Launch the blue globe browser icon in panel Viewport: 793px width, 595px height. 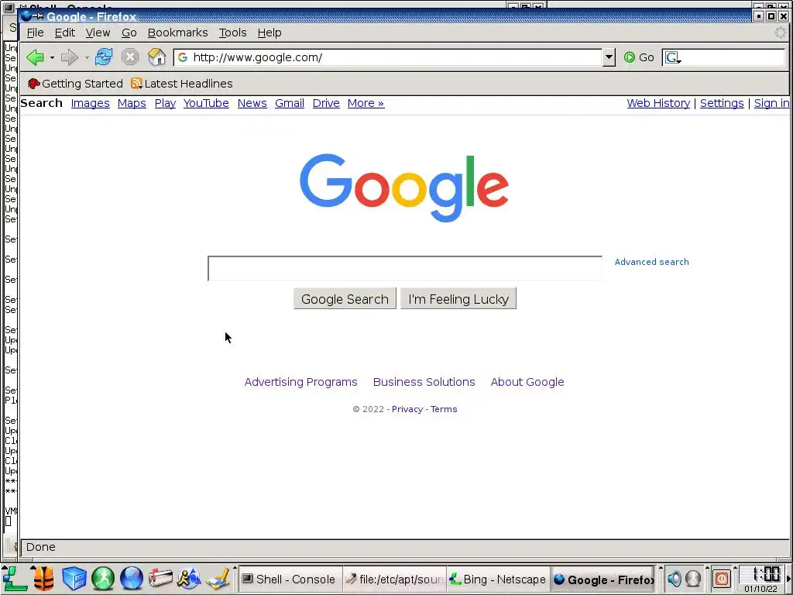(x=132, y=579)
